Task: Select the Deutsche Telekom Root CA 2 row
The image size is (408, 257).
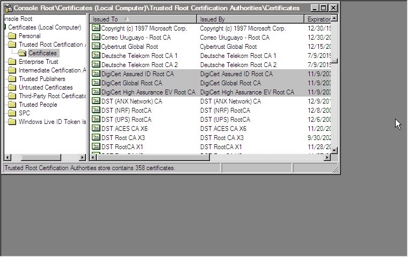Action: pos(140,65)
